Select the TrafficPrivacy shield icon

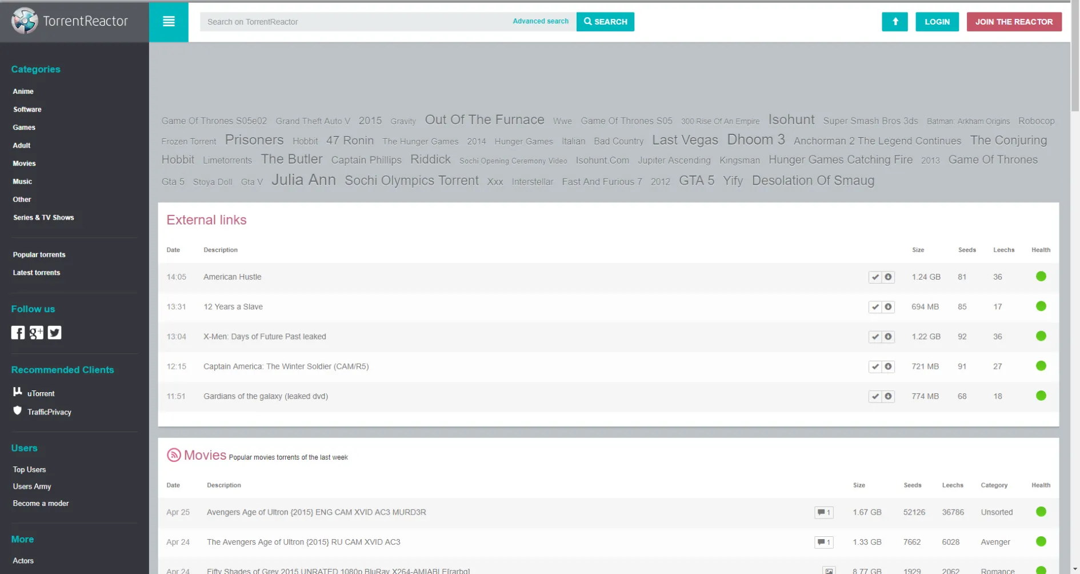coord(18,410)
